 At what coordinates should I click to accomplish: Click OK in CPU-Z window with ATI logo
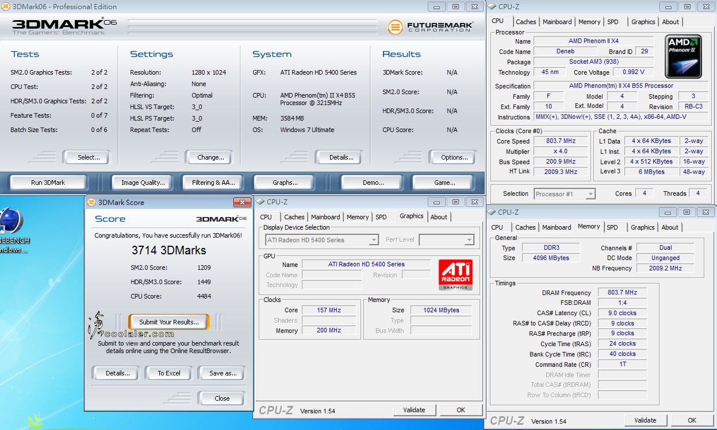coord(461,410)
